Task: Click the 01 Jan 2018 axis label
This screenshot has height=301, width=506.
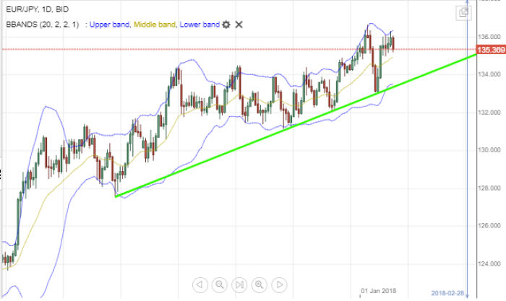Action: click(x=378, y=290)
